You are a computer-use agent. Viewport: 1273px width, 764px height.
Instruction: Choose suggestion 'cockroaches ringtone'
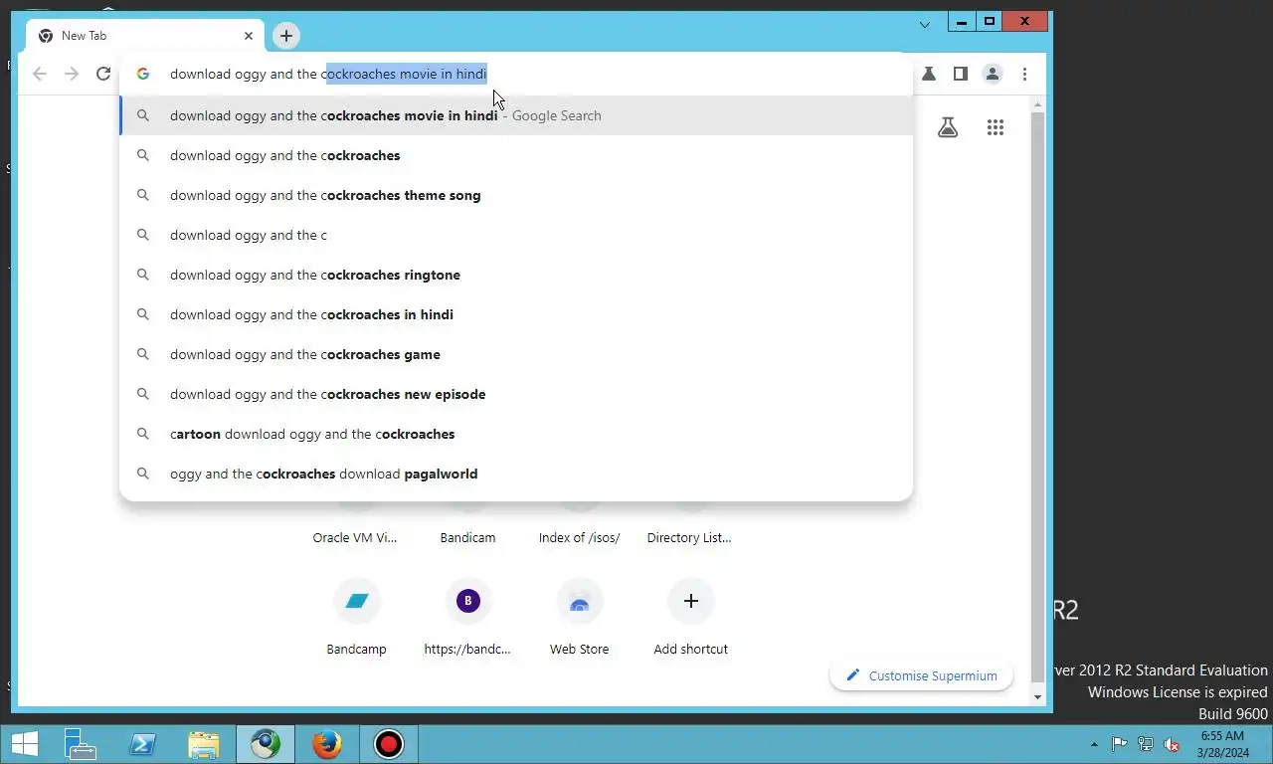516,275
